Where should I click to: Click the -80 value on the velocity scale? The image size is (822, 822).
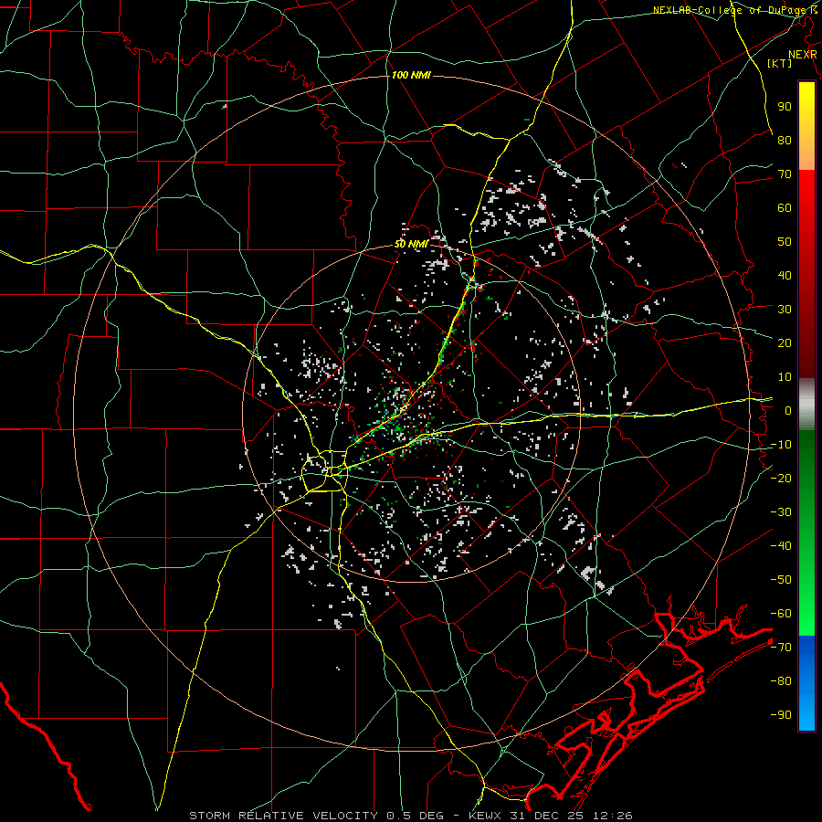(781, 681)
